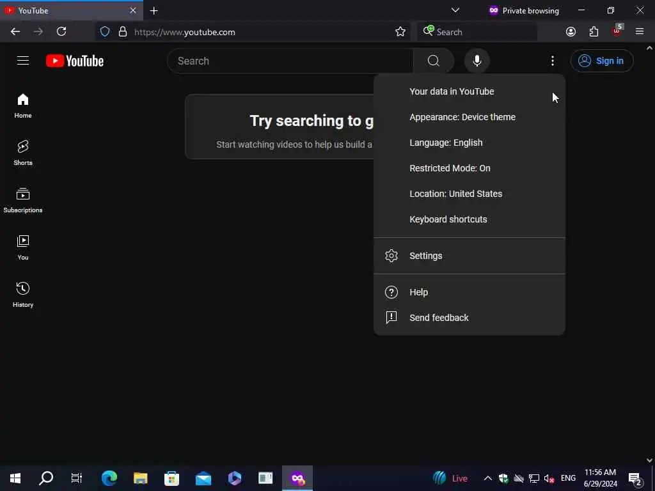Close the YouTube tab
The height and width of the screenshot is (491, 655).
(x=133, y=10)
